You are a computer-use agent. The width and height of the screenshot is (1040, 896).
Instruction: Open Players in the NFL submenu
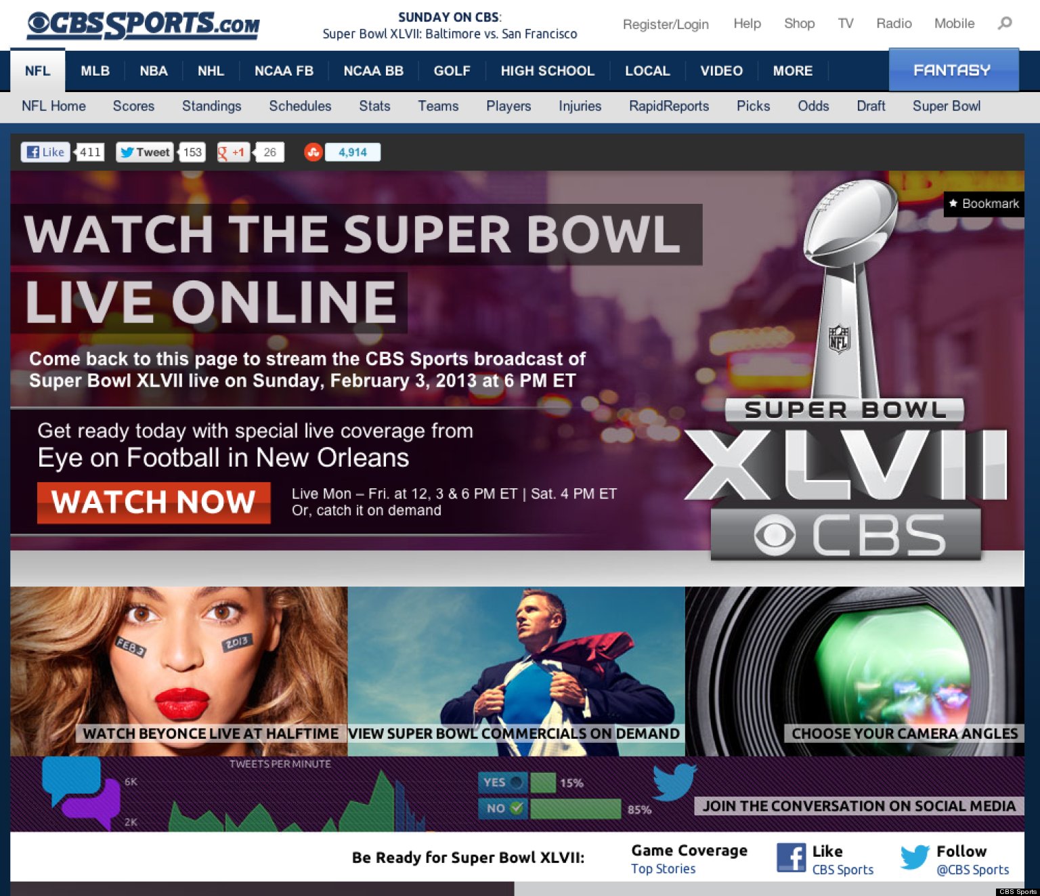pos(508,106)
